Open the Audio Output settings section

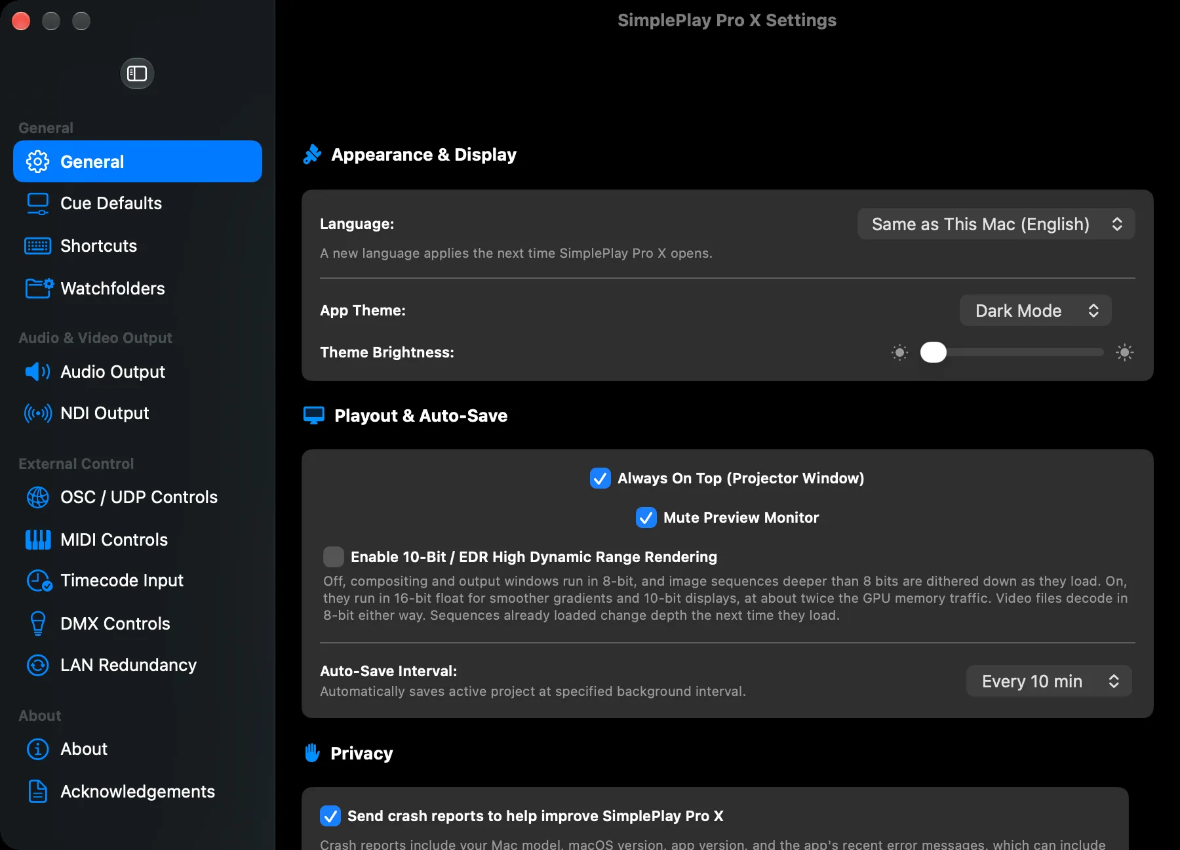coord(138,372)
